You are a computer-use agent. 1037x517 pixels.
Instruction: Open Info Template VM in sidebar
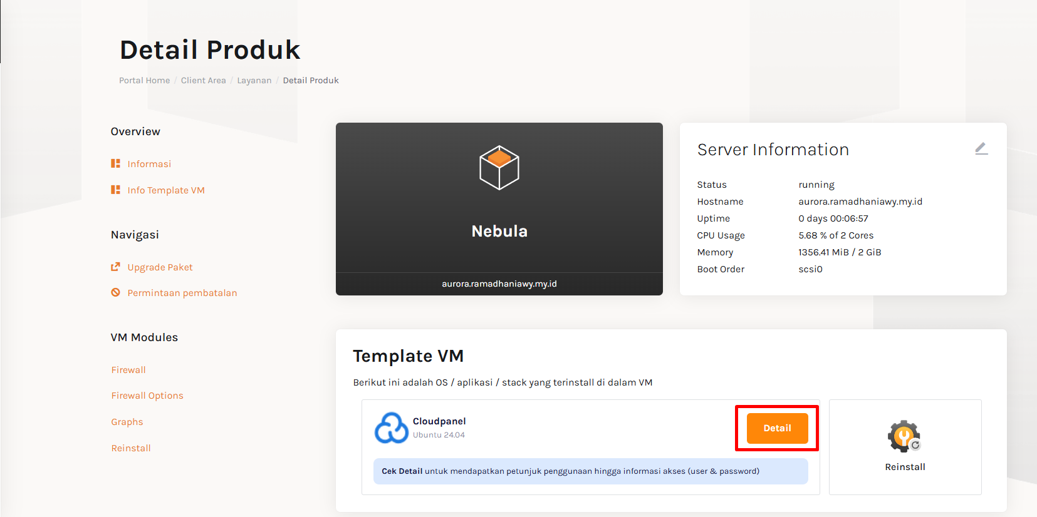point(166,190)
